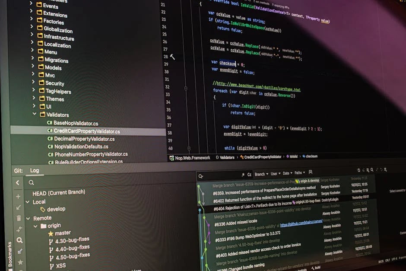This screenshot has height=271, width=406.
Task: Click the C# icon beside BaseNopValidator.cs
Action: 50,123
